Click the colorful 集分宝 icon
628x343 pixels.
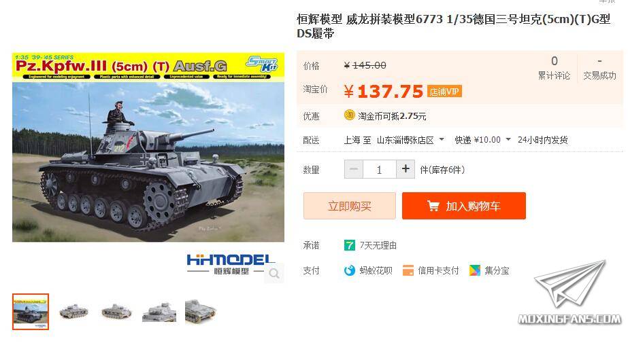475,270
